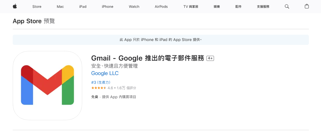Open the search magnifier icon
Screen dimensions: 321x135
[x=287, y=6]
